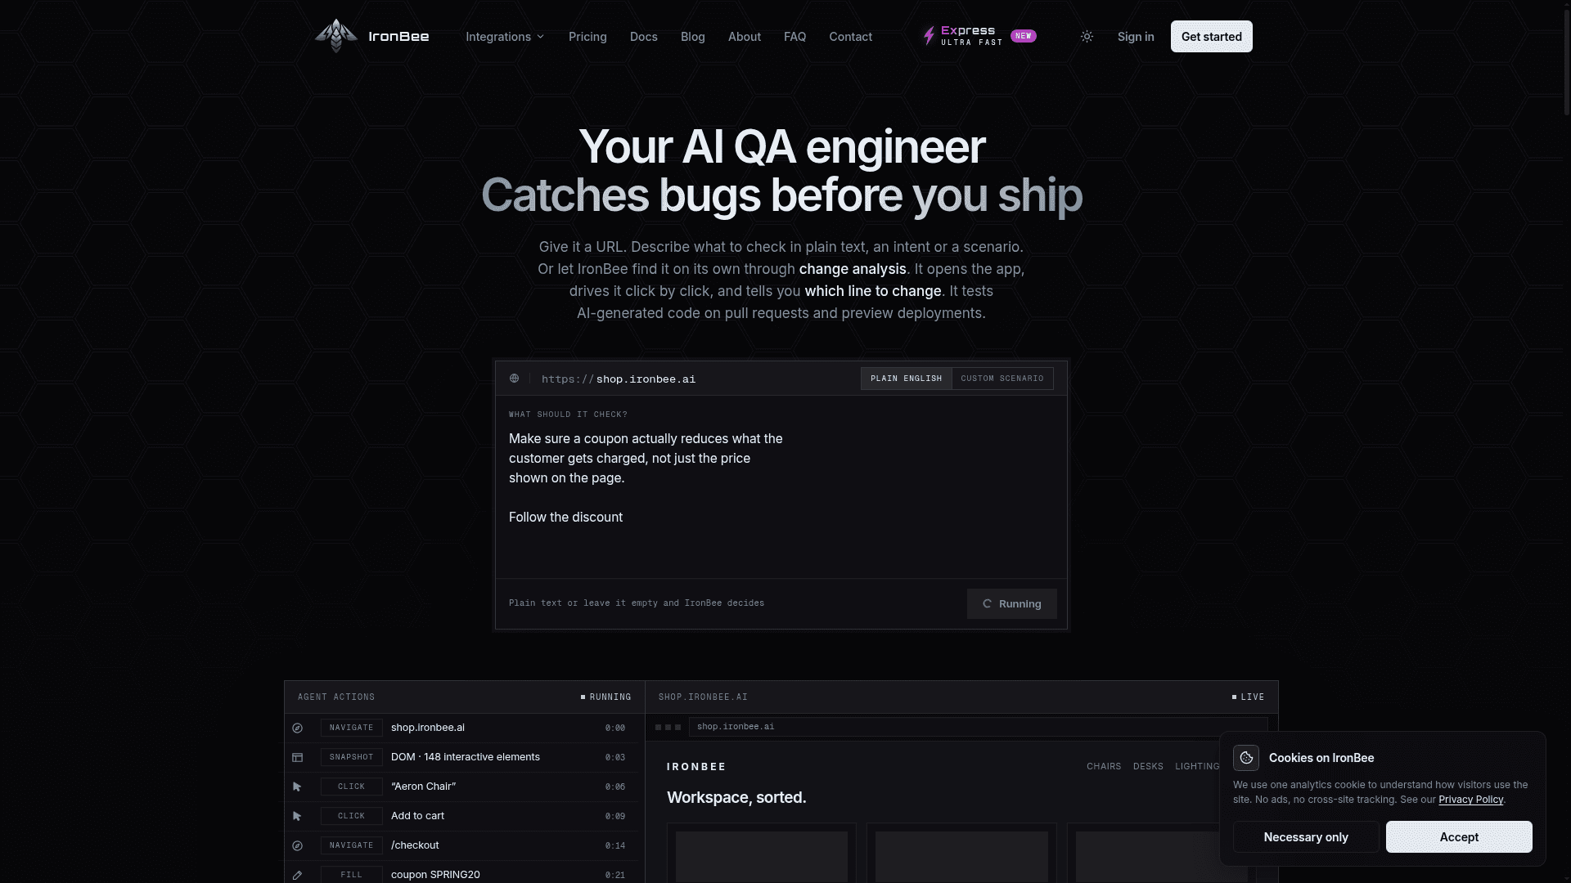
Task: Toggle the light theme sun icon
Action: (1087, 36)
